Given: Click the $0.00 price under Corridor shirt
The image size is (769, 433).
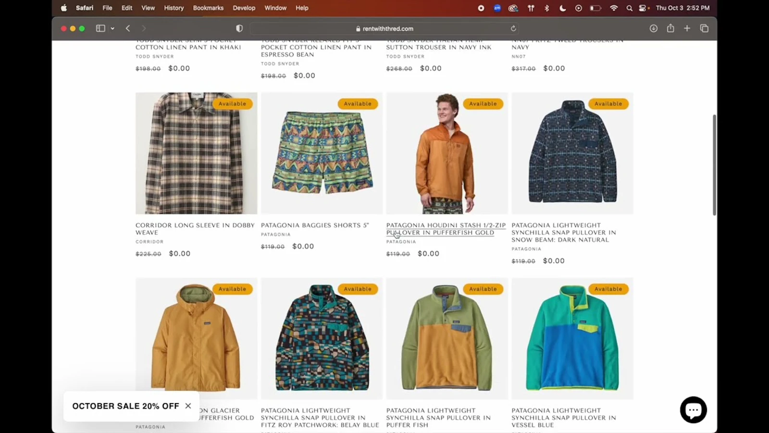Looking at the screenshot, I should pyautogui.click(x=180, y=254).
